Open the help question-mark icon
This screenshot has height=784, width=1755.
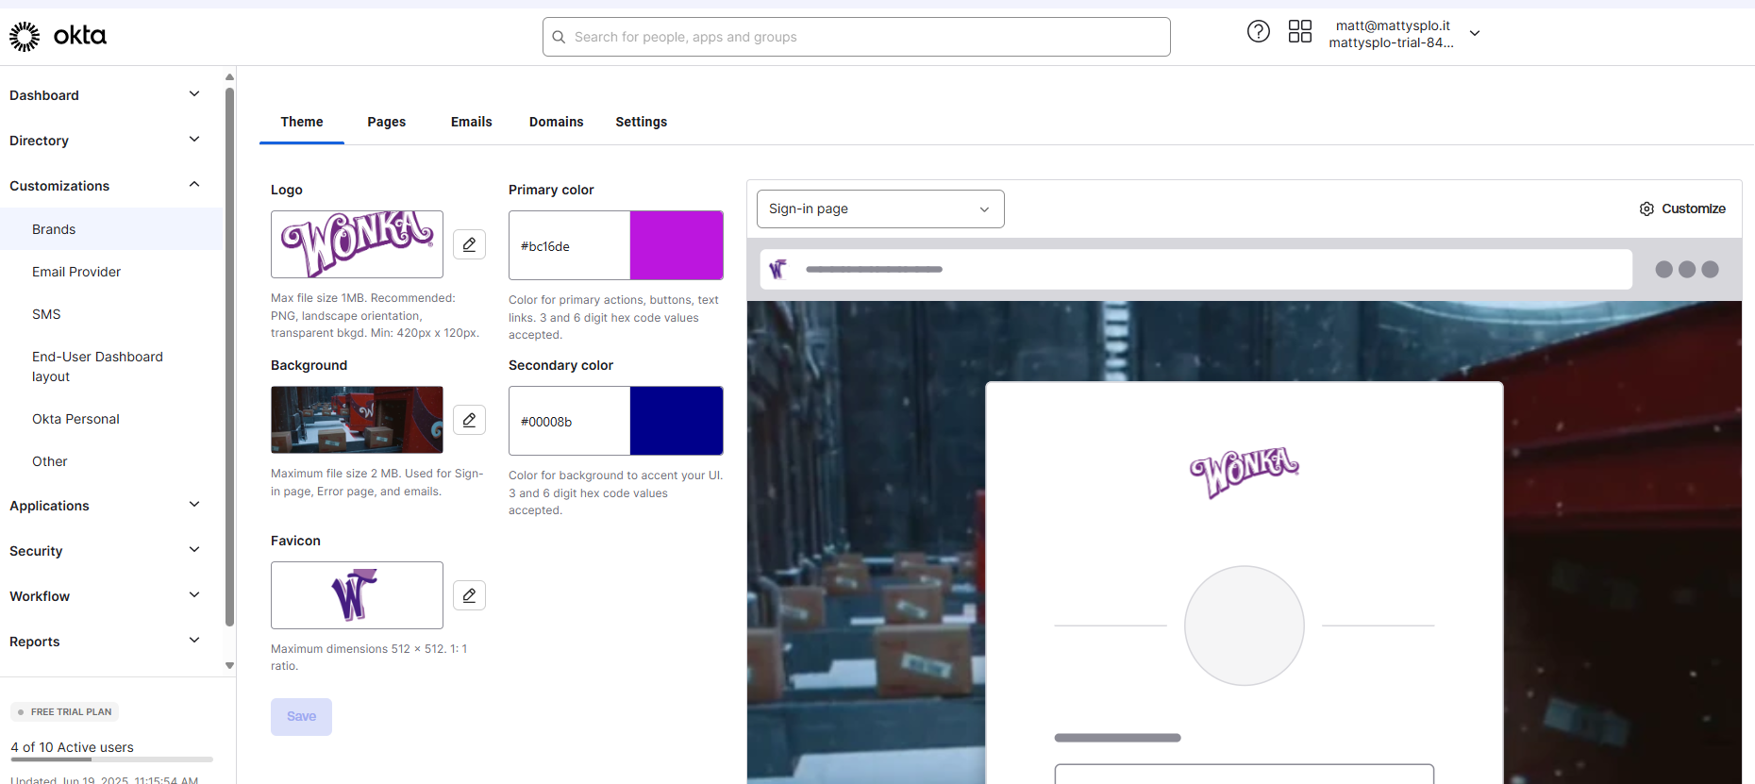click(x=1258, y=32)
